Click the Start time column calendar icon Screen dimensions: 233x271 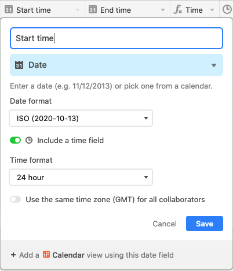pyautogui.click(x=9, y=9)
